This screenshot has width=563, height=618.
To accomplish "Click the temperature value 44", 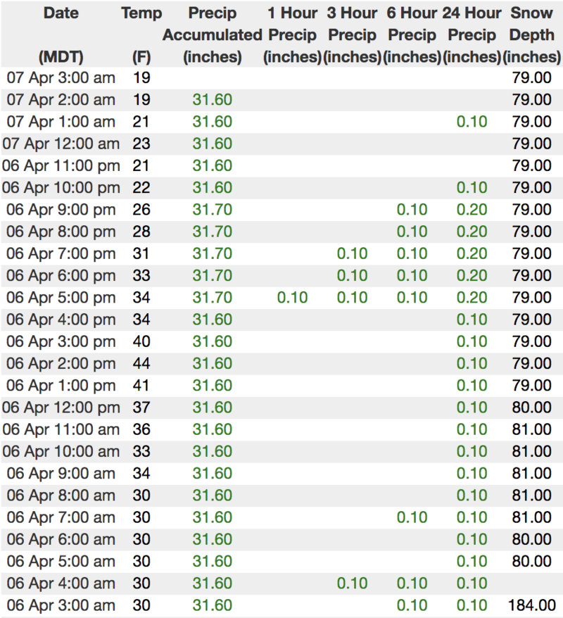I will (141, 363).
